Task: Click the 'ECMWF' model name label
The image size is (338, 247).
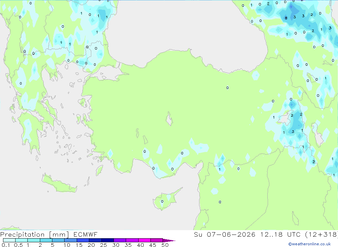Action: (x=86, y=234)
